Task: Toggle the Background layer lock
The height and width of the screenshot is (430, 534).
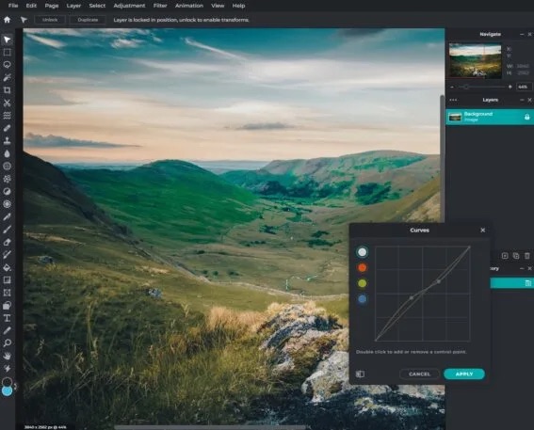Action: (526, 117)
